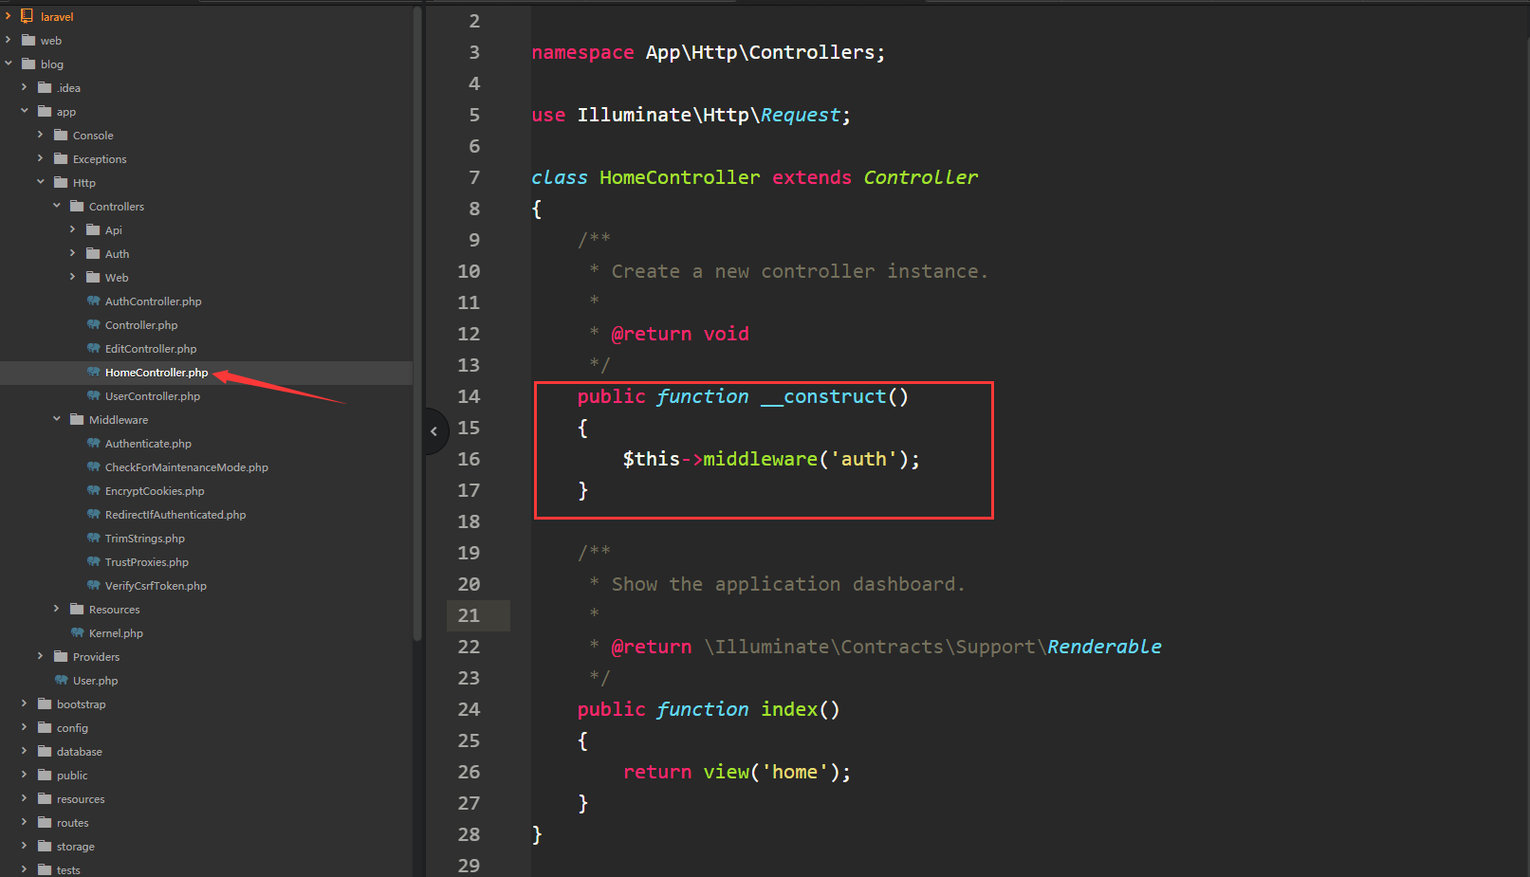This screenshot has width=1530, height=877.
Task: Open TrustProxies.php file
Action: point(147,562)
